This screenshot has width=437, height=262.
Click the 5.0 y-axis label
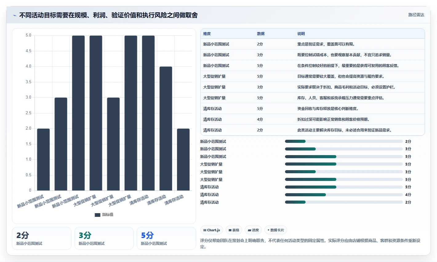(x=28, y=35)
